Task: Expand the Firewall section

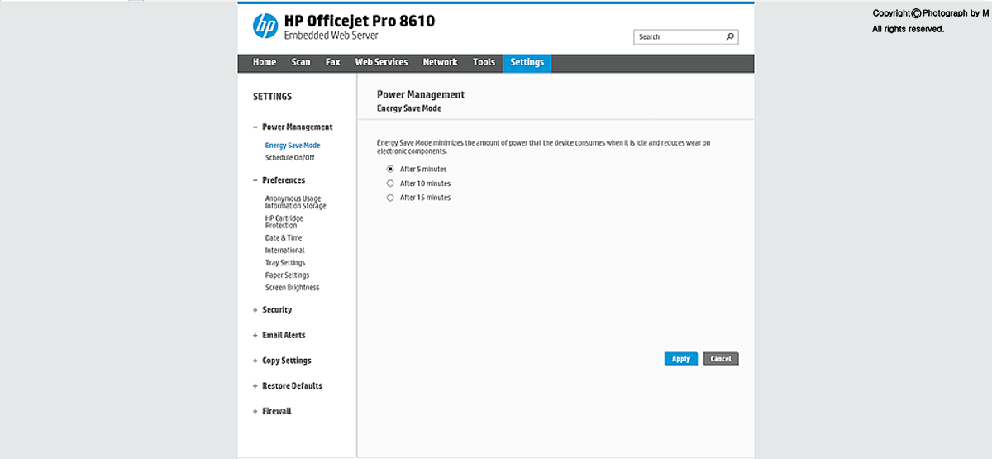Action: (255, 412)
